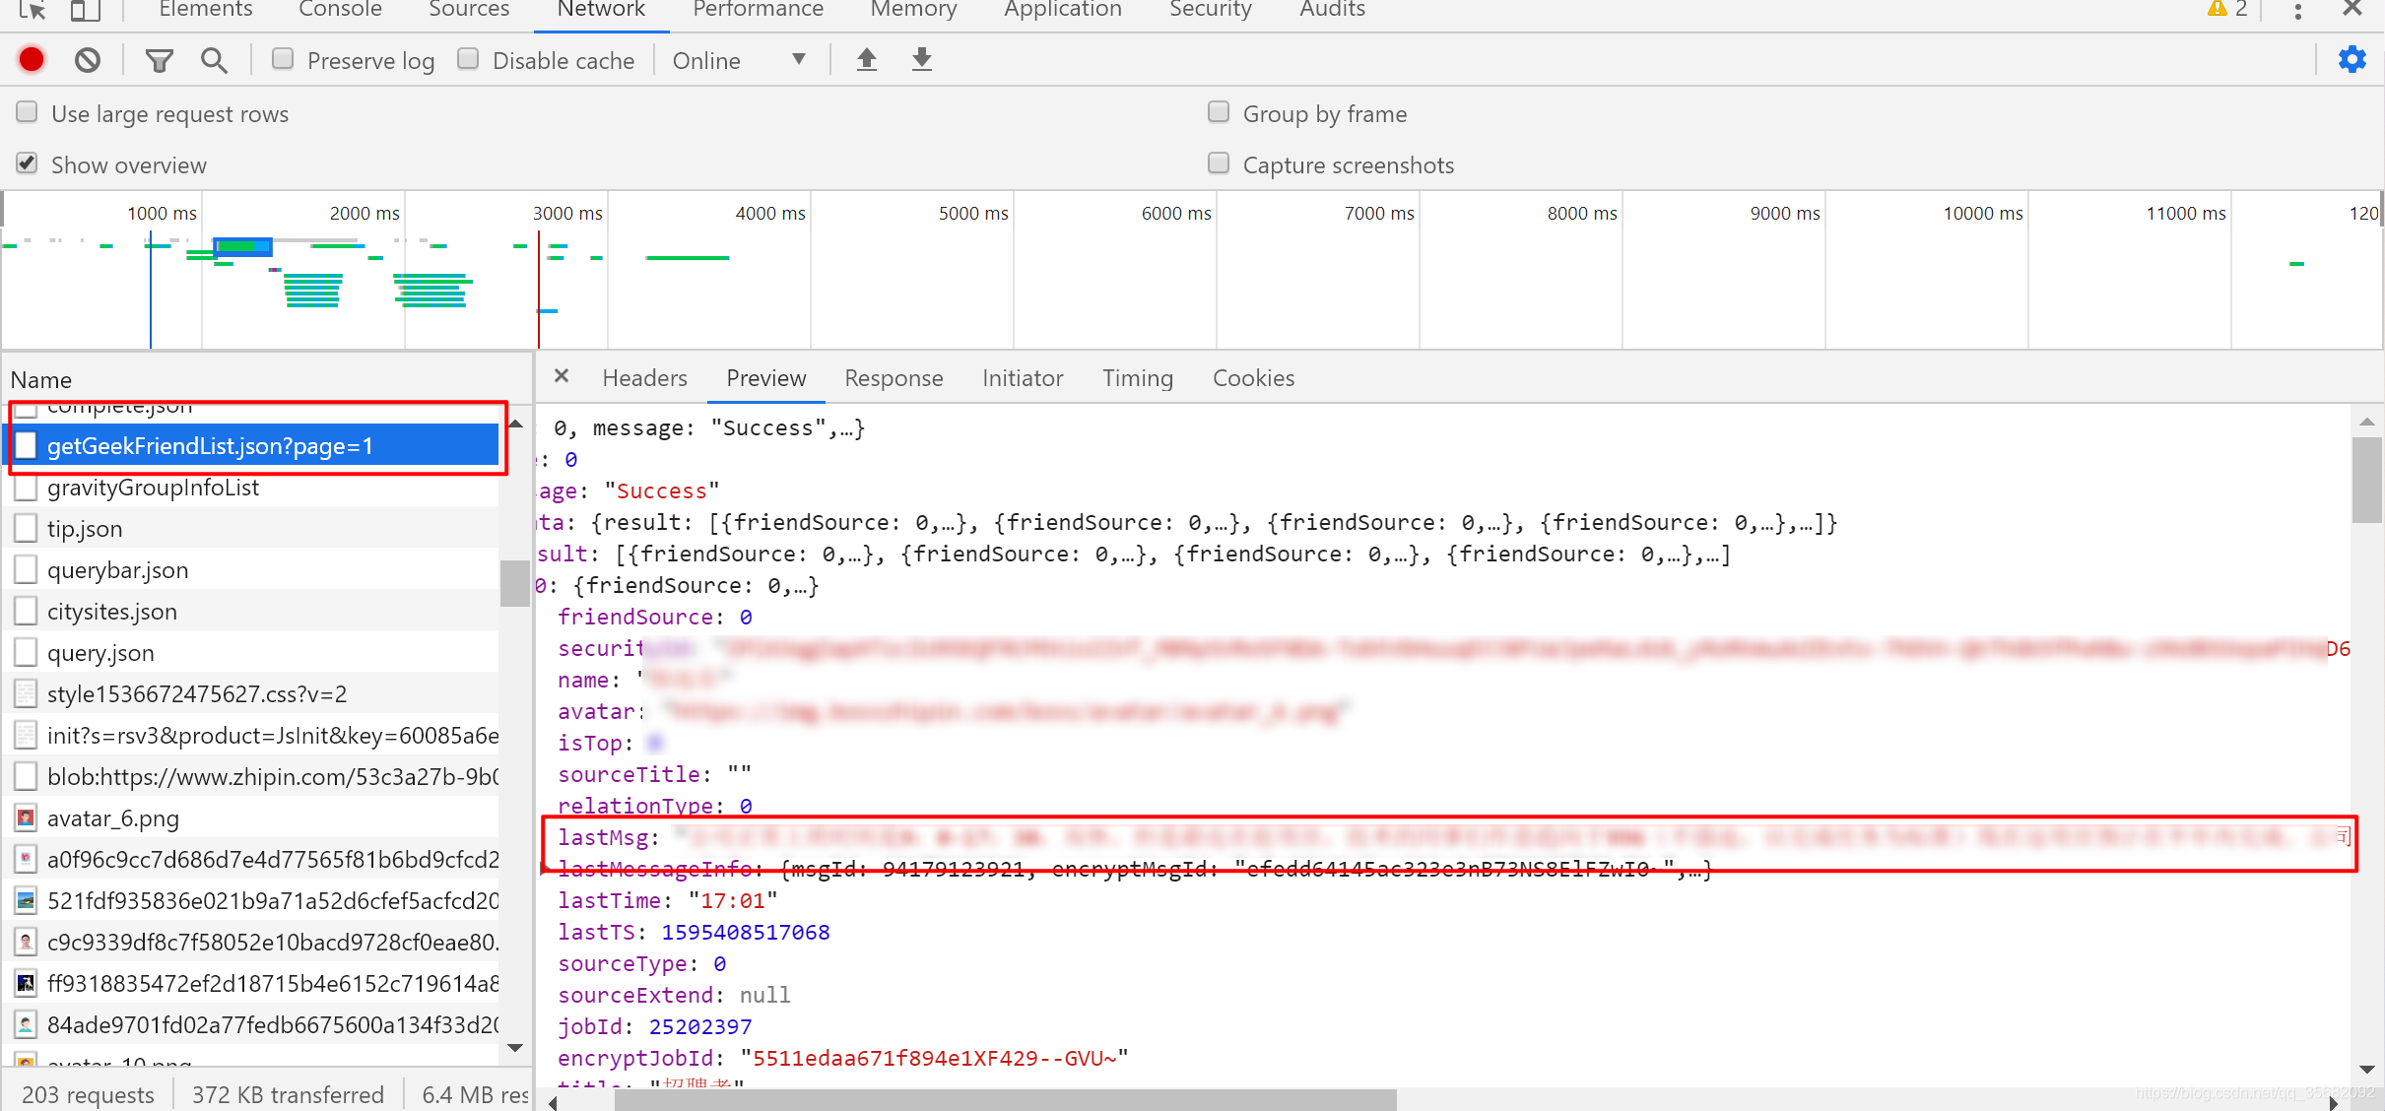The image size is (2385, 1111).
Task: Switch to the Response tab
Action: pyautogui.click(x=893, y=378)
